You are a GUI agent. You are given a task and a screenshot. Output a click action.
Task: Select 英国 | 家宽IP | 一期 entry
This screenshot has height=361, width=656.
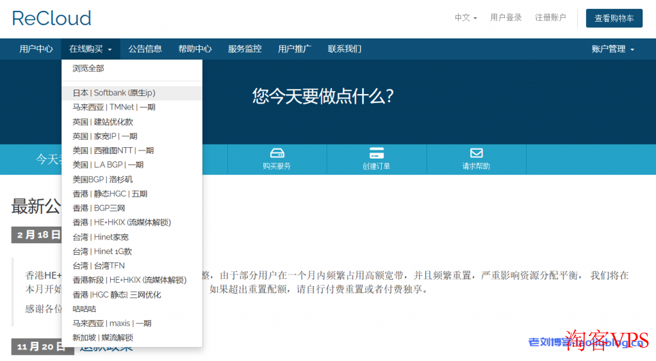(132, 136)
